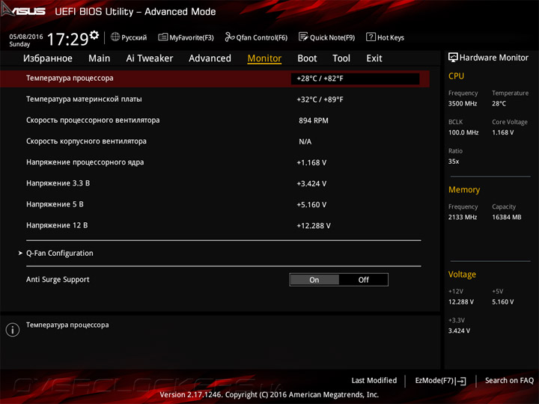Screen dimensions: 539x404
Task: Open the Tool tab
Action: coord(341,58)
